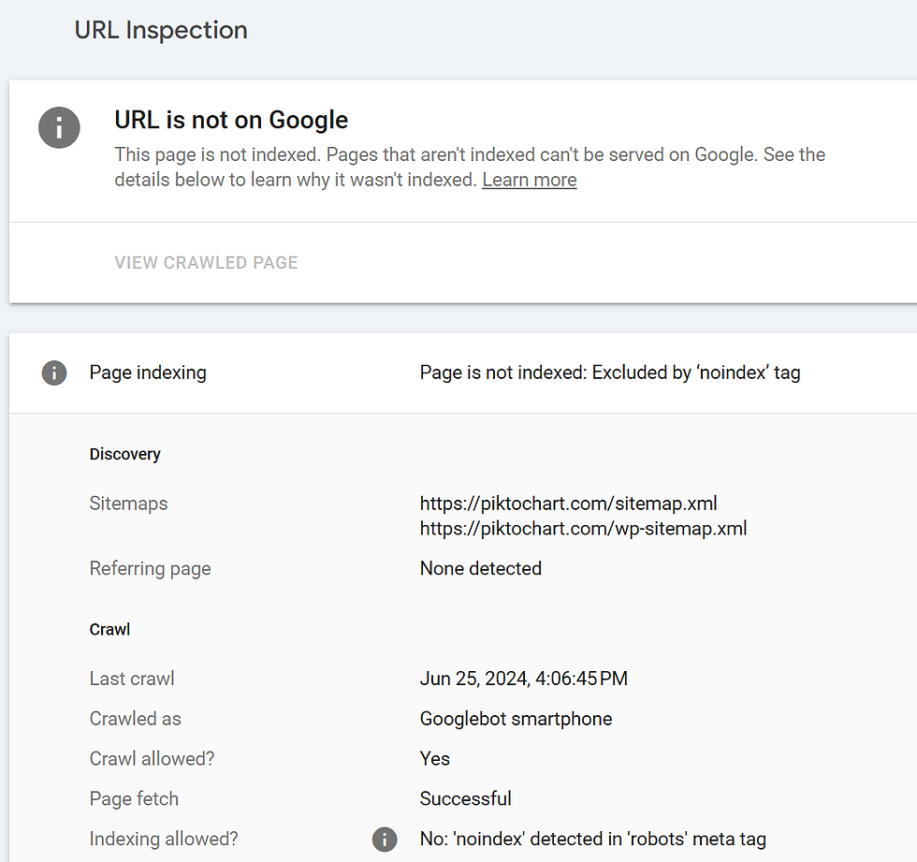Click the Discovery section header
This screenshot has height=862, width=917.
coord(124,454)
